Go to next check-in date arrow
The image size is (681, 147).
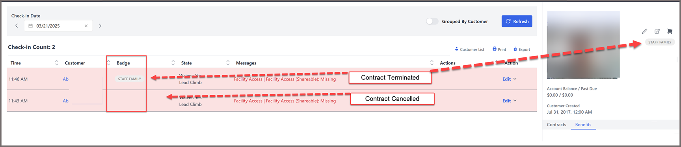100,26
